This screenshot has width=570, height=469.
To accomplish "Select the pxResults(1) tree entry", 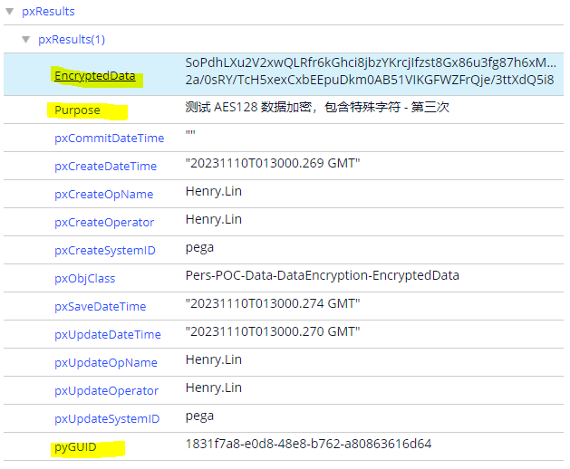I will click(x=72, y=40).
